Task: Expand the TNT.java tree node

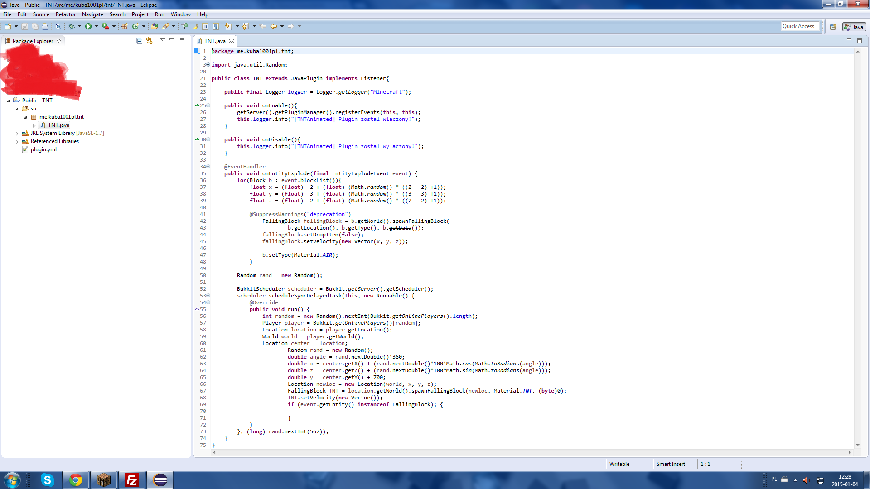Action: (x=34, y=125)
